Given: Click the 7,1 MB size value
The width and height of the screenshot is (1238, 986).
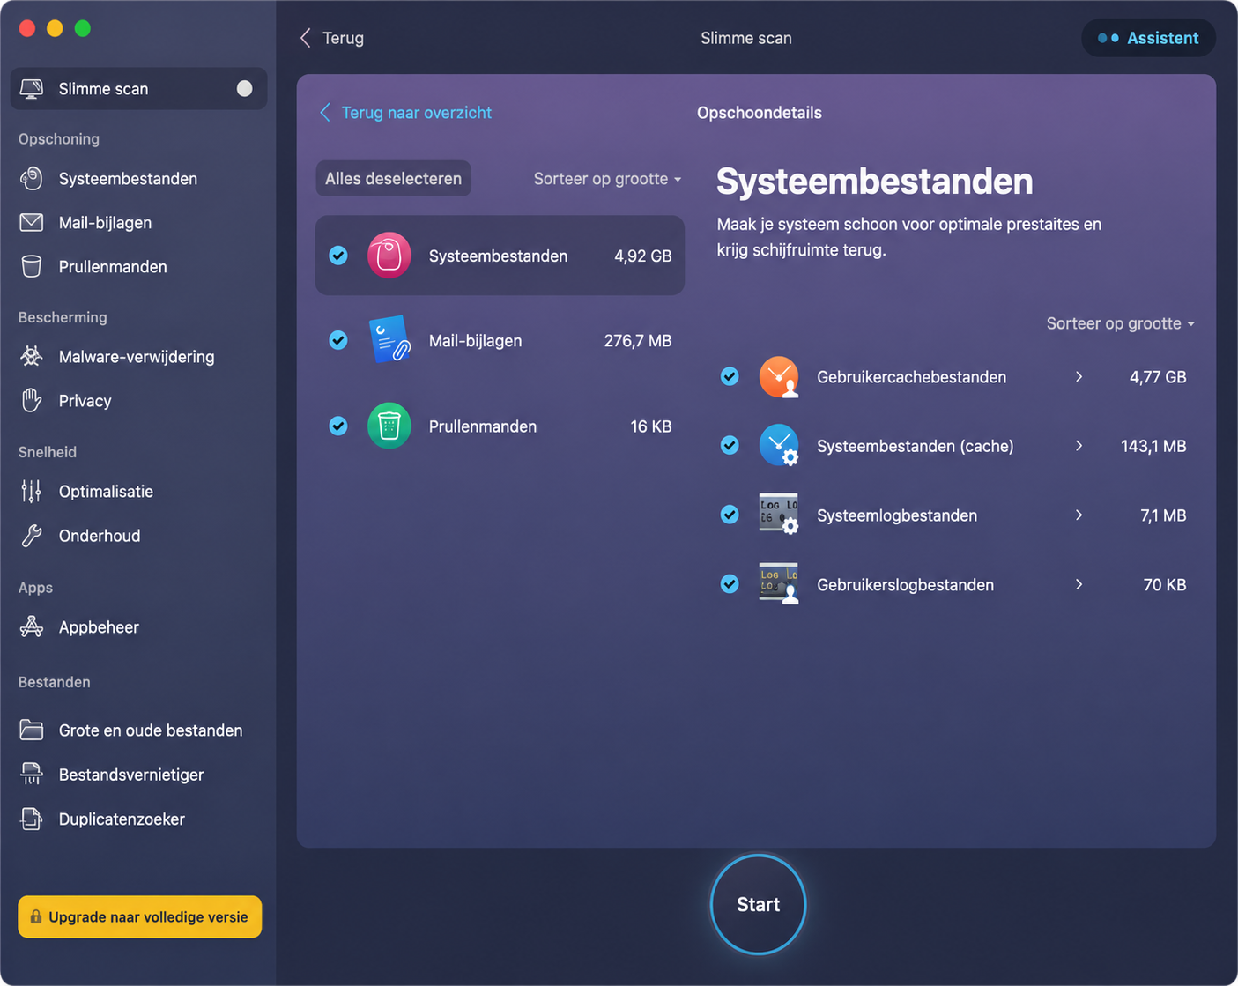Looking at the screenshot, I should pyautogui.click(x=1163, y=515).
